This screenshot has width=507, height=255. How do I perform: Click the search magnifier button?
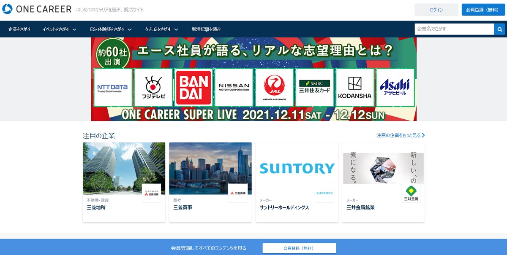500,29
